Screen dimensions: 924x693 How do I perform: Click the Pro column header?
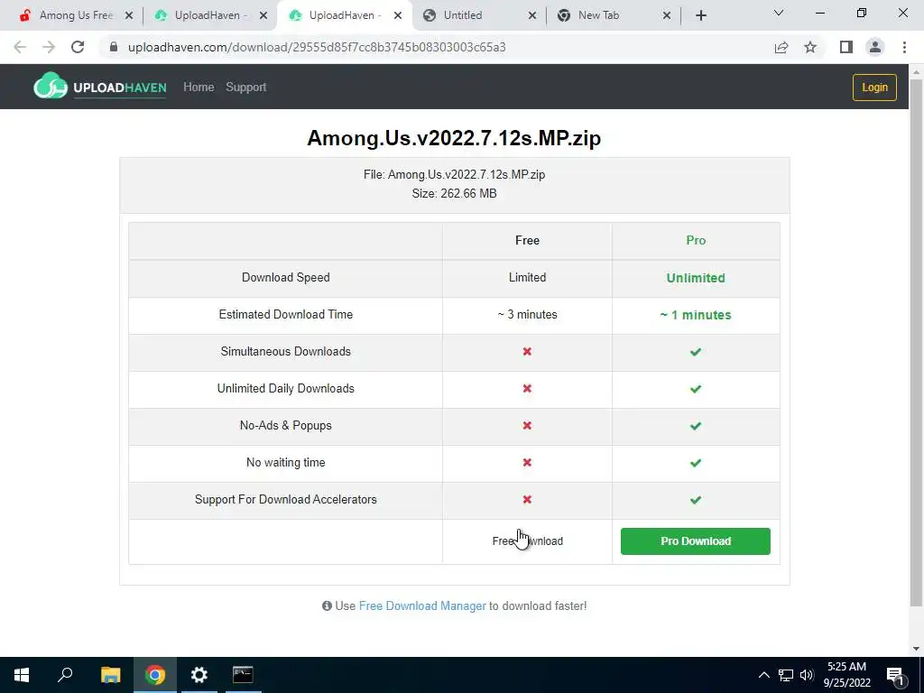696,240
